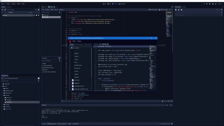The image size is (224, 126).
Task: Switch to the 2D workspace
Action: 104,4
